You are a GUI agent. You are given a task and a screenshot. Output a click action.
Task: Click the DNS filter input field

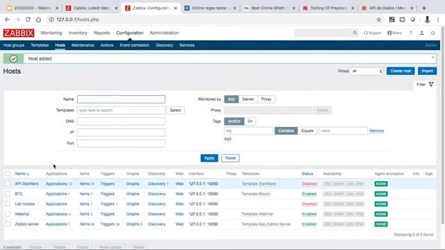point(121,122)
